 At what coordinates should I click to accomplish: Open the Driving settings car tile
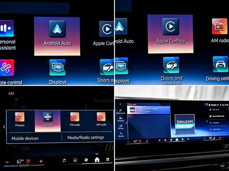pyautogui.click(x=218, y=69)
